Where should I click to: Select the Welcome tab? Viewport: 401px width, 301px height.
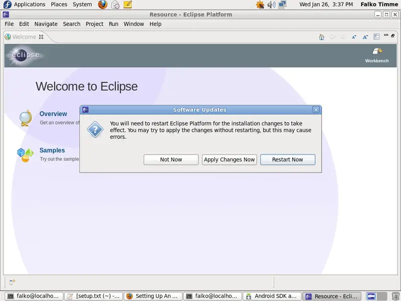tap(24, 37)
